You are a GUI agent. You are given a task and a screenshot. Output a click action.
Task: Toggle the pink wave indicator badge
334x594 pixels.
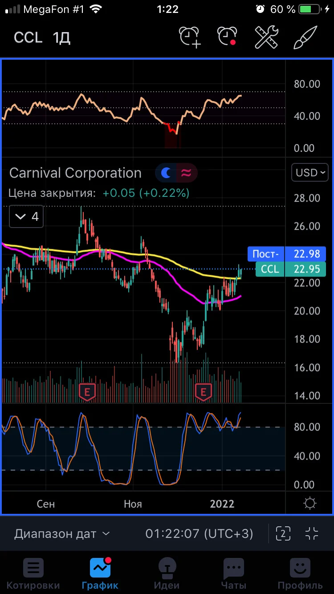[x=187, y=173]
